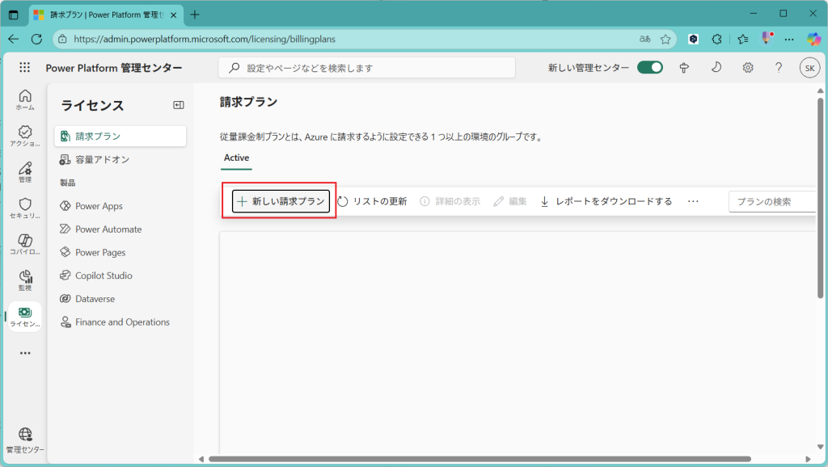The height and width of the screenshot is (467, 828).
Task: Click レポートをダウンロードする
Action: click(606, 201)
